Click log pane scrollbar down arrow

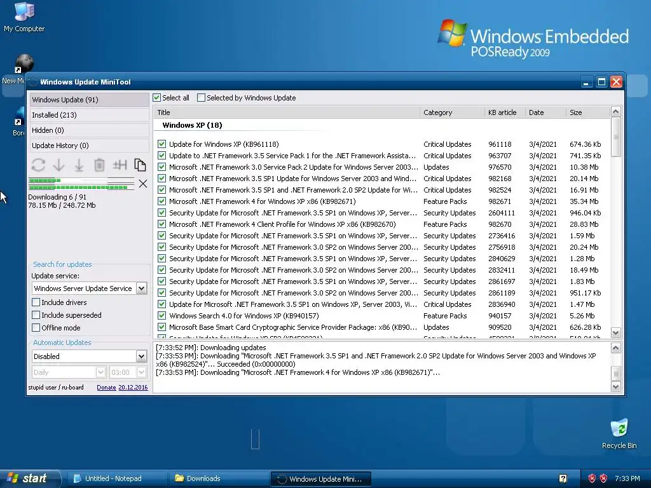[x=615, y=387]
